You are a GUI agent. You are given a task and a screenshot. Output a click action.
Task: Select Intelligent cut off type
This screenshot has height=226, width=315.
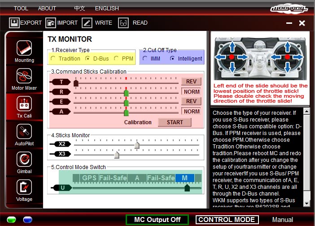(173, 58)
